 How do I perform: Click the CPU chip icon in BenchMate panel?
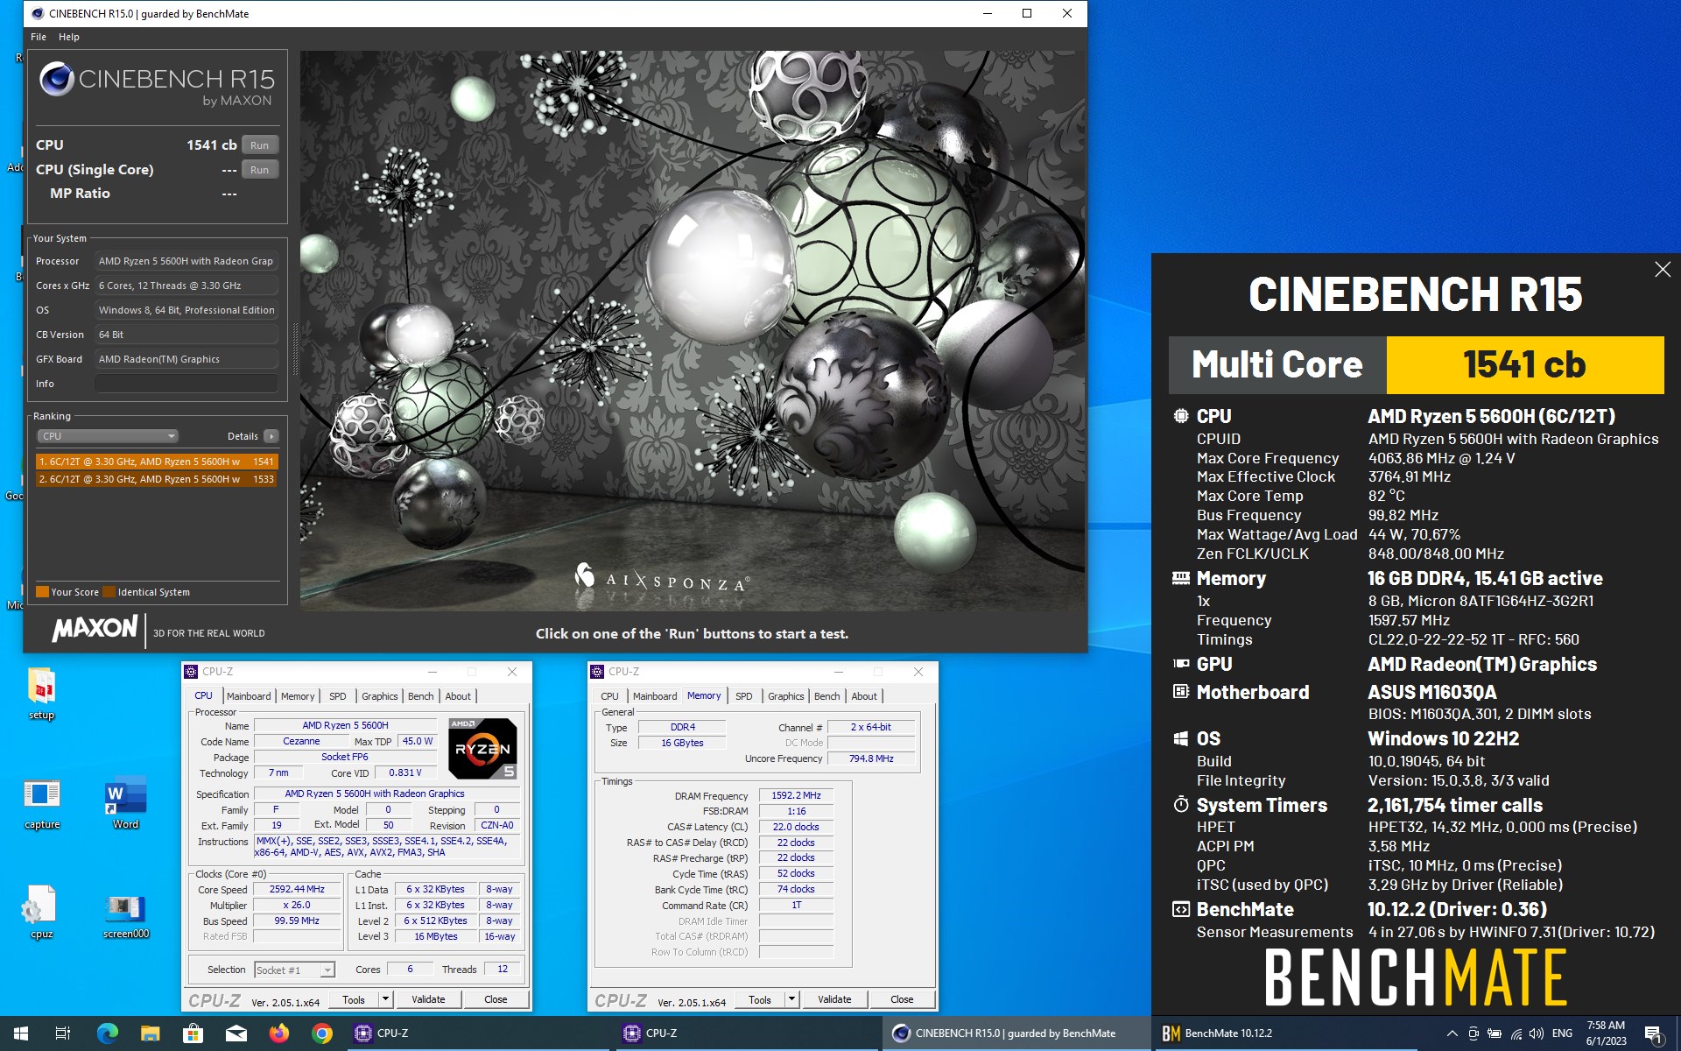[1181, 416]
